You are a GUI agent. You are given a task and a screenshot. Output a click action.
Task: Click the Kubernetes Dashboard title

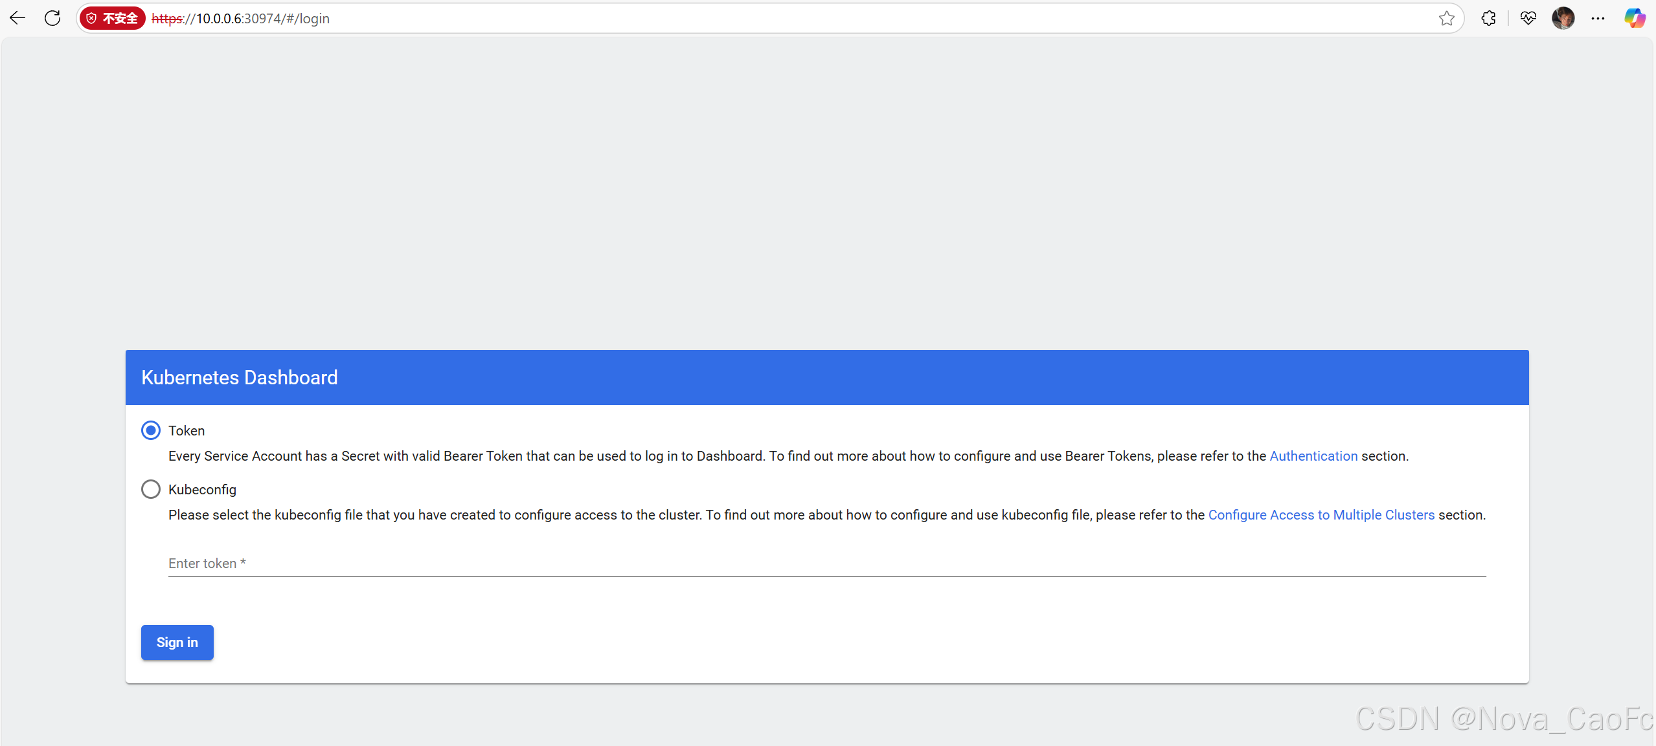tap(240, 377)
